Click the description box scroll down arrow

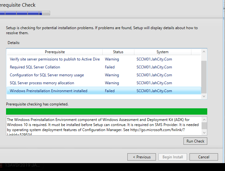coord(204,132)
